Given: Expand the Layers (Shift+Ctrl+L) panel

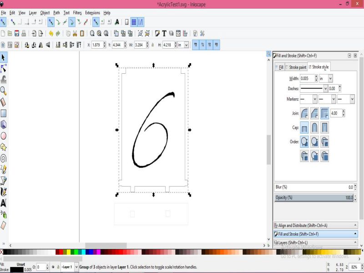Looking at the screenshot, I should [x=316, y=243].
